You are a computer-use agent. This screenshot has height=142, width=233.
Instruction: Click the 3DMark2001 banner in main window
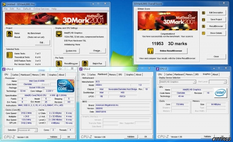(x=56, y=19)
